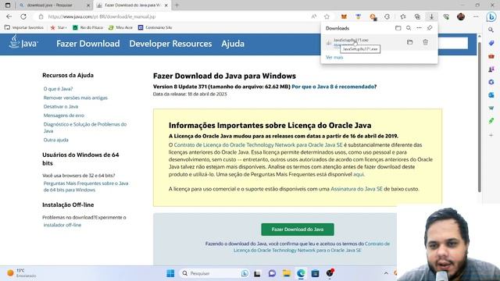Image resolution: width=500 pixels, height=281 pixels.
Task: Open Edge sidebar Outlook icon
Action: point(491,95)
